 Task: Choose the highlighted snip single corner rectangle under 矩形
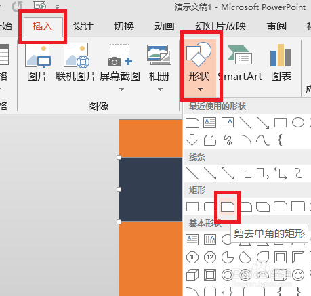point(228,207)
